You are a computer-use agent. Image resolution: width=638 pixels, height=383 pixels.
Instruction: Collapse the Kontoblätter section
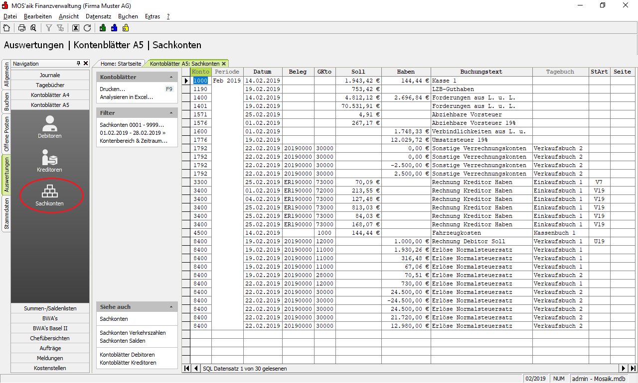tap(171, 78)
